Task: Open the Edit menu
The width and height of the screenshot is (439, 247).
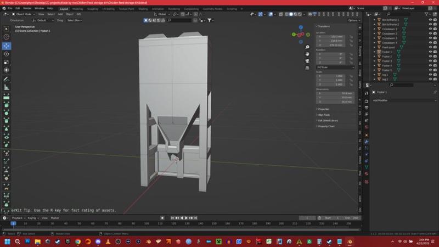Action: point(18,8)
